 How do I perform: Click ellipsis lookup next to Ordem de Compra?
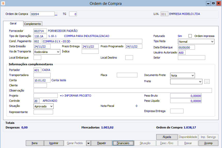[x=56, y=14]
